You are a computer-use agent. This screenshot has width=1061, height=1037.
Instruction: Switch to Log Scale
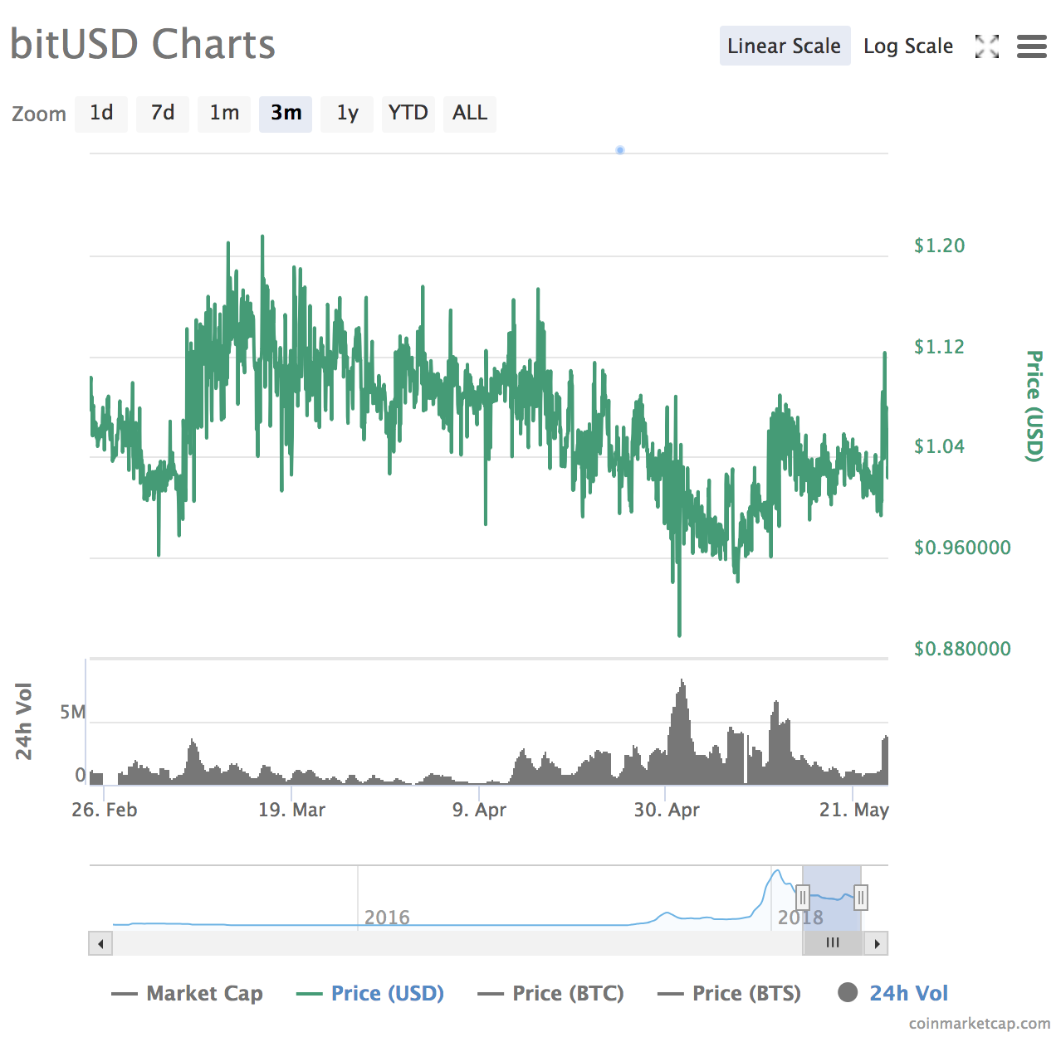908,46
